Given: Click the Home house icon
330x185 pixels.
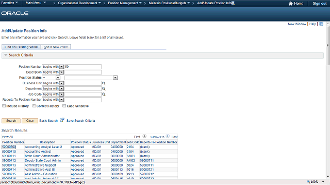Looking at the screenshot, I should [x=291, y=4].
